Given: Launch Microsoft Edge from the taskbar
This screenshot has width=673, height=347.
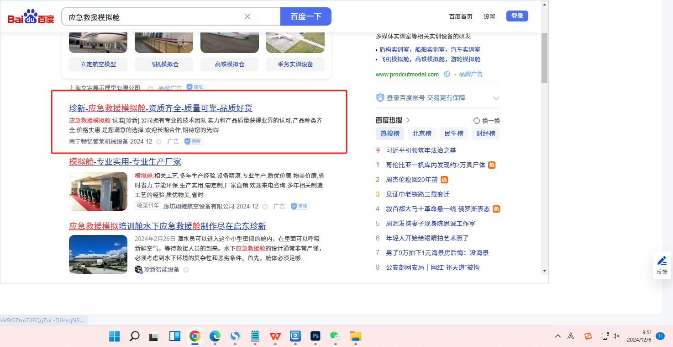Looking at the screenshot, I should point(215,336).
